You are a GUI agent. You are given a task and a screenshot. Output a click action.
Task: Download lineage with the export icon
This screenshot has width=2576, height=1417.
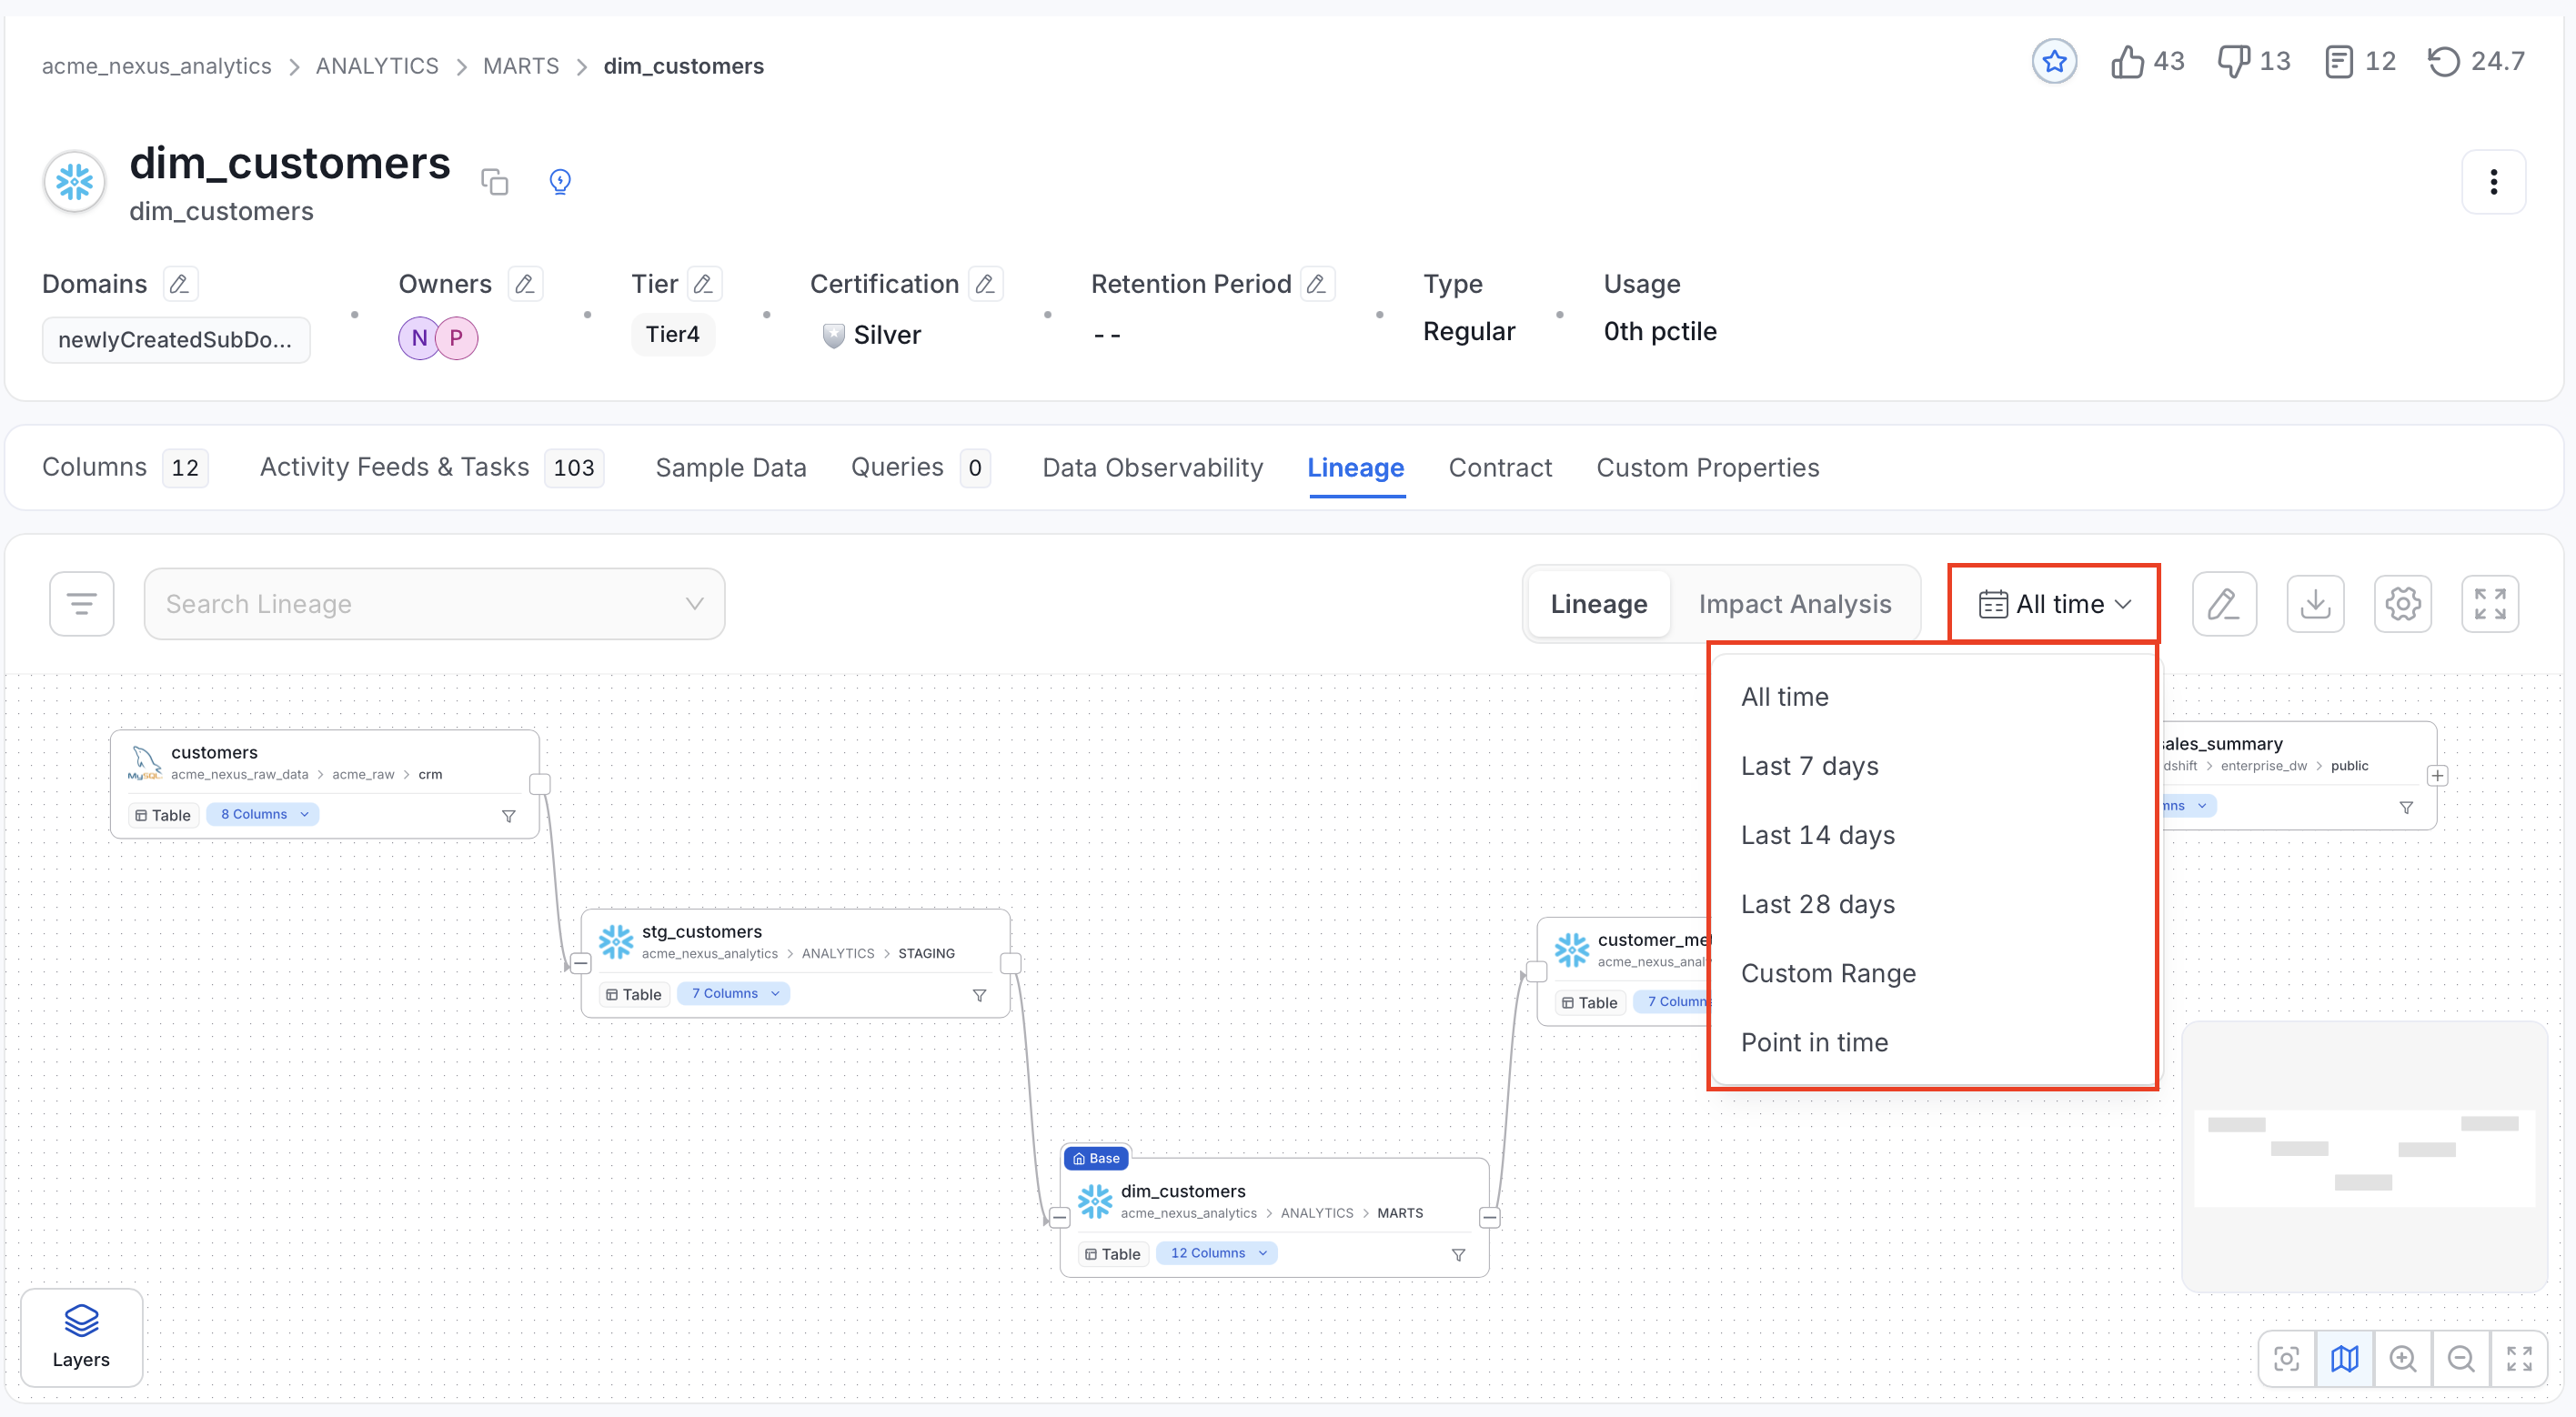(x=2315, y=604)
